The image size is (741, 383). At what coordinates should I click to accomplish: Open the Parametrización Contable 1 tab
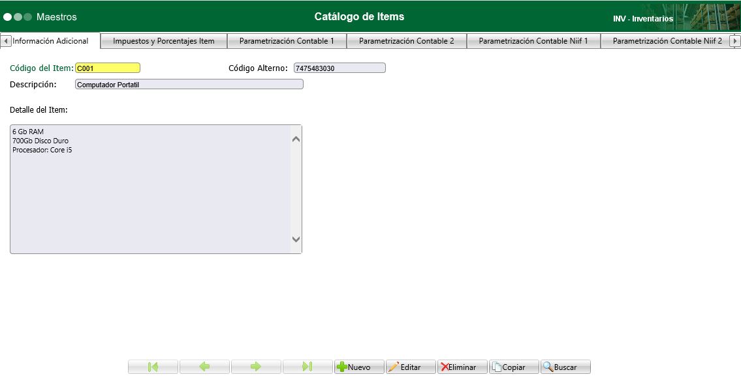tap(287, 41)
